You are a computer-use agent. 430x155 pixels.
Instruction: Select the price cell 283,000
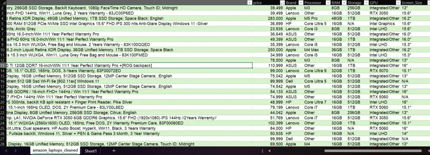pos(268,18)
